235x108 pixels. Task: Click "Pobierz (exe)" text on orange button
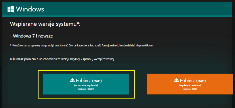click(x=193, y=80)
